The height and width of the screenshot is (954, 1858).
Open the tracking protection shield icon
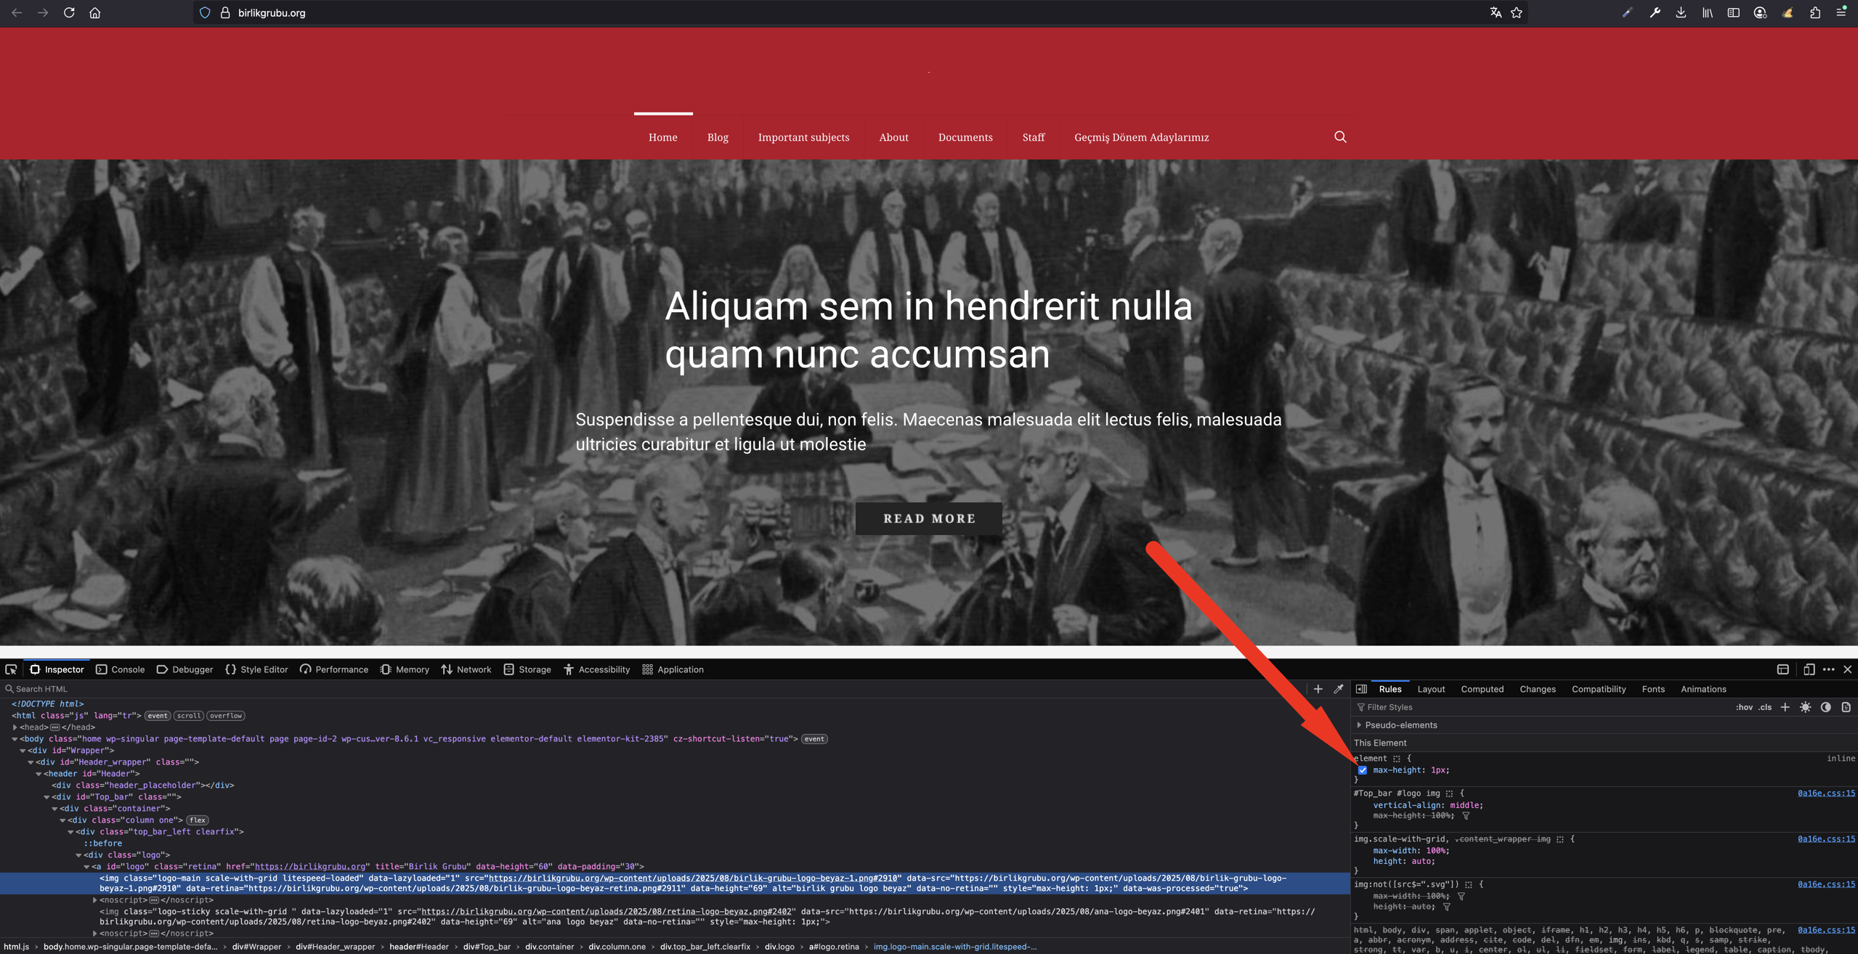click(205, 12)
